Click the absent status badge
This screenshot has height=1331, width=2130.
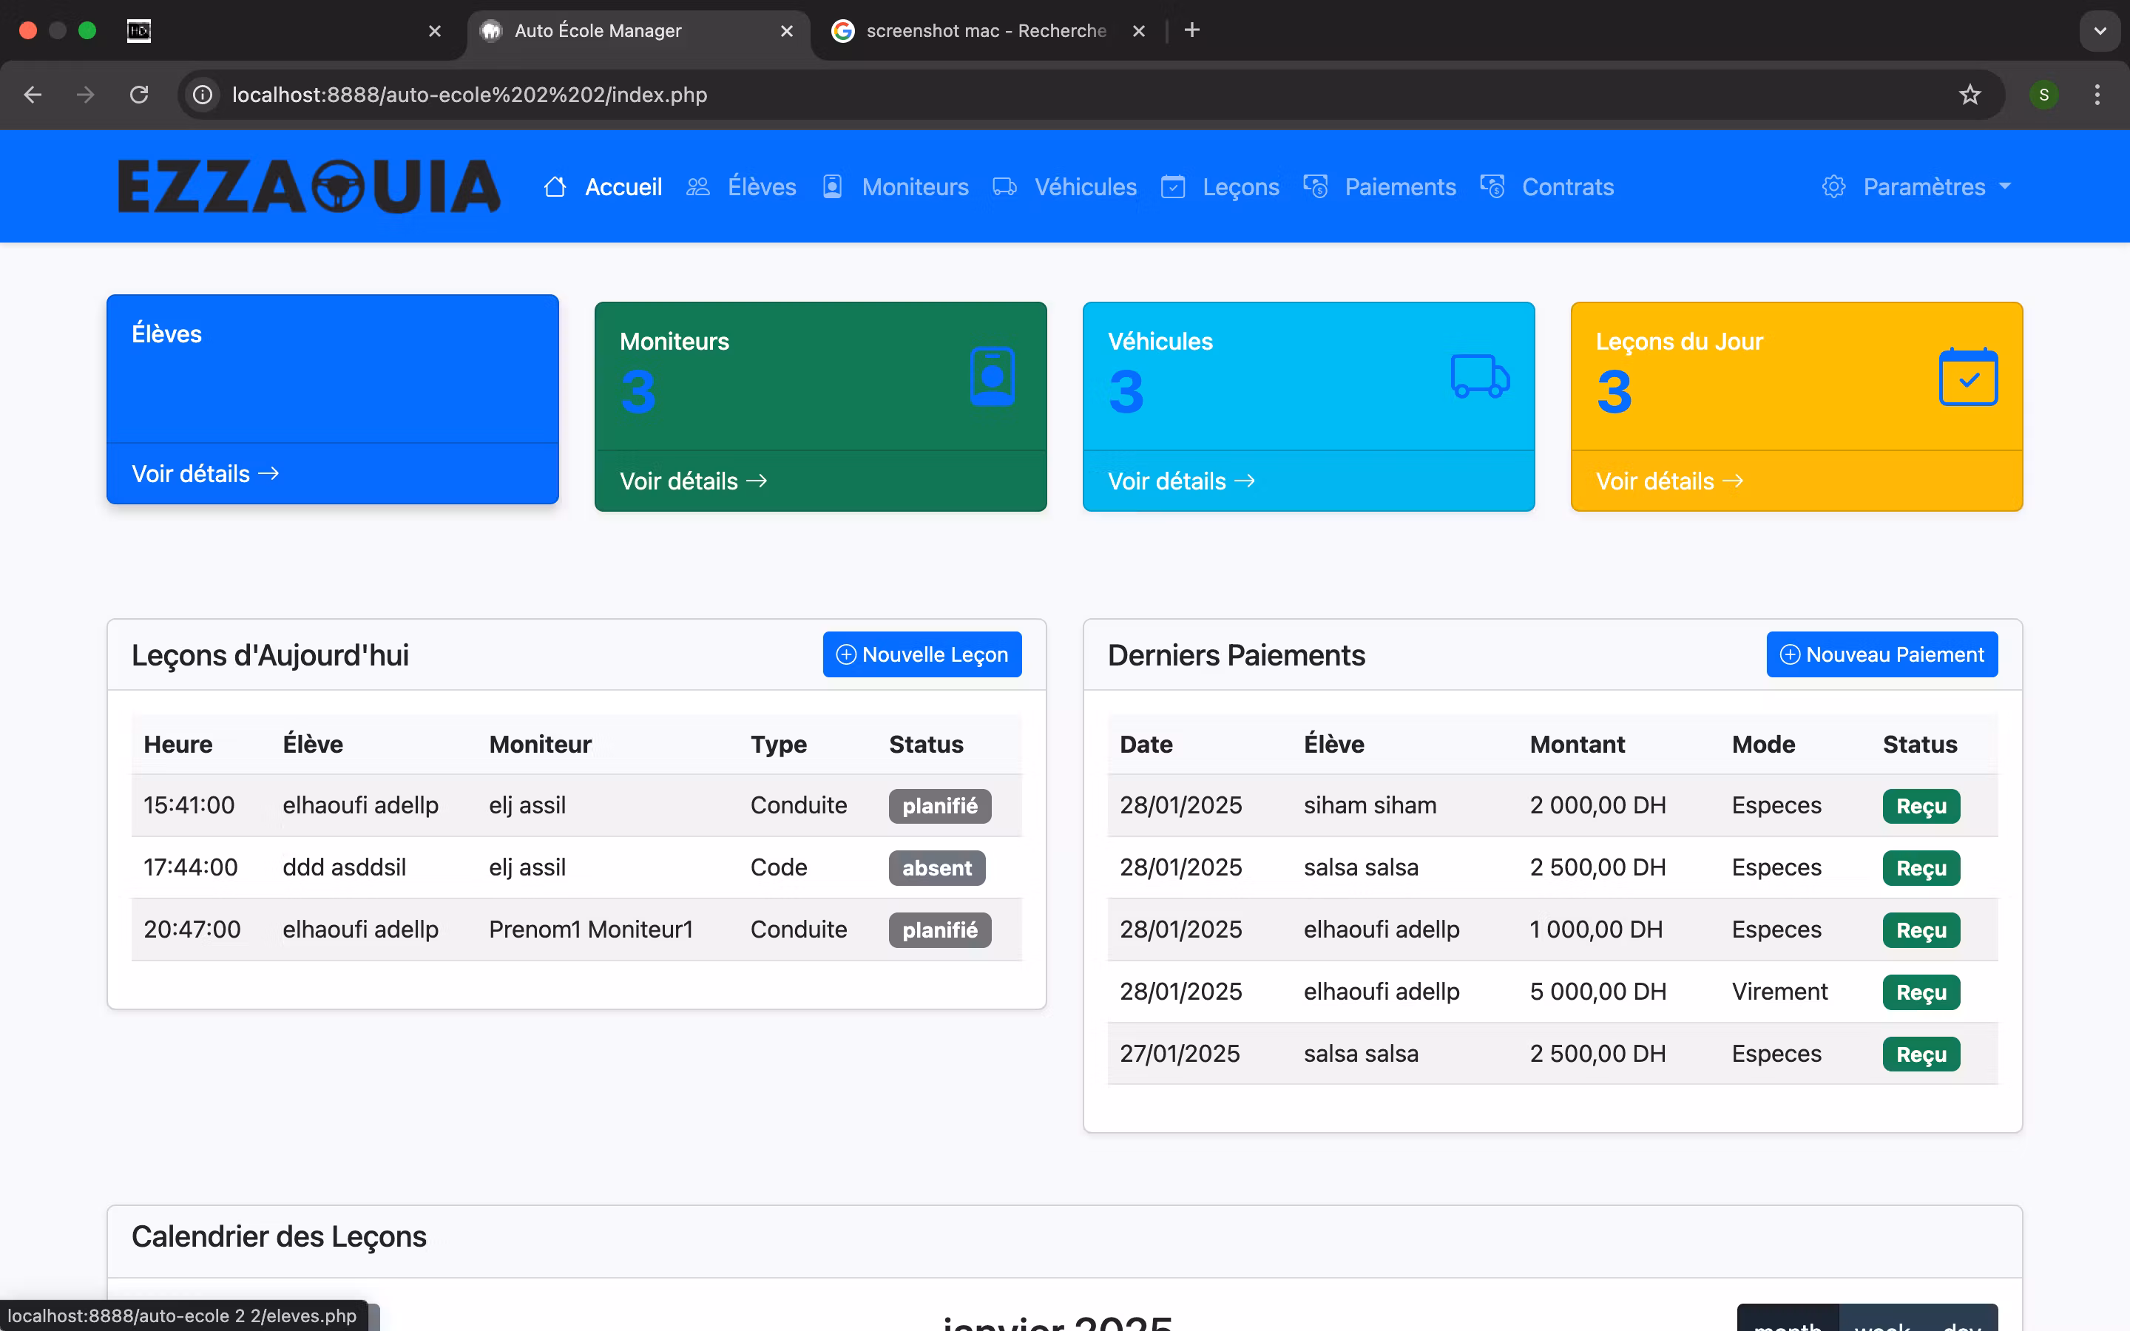936,868
